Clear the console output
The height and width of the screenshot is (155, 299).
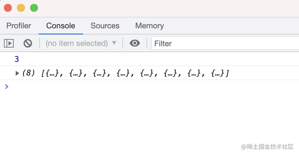click(x=28, y=43)
